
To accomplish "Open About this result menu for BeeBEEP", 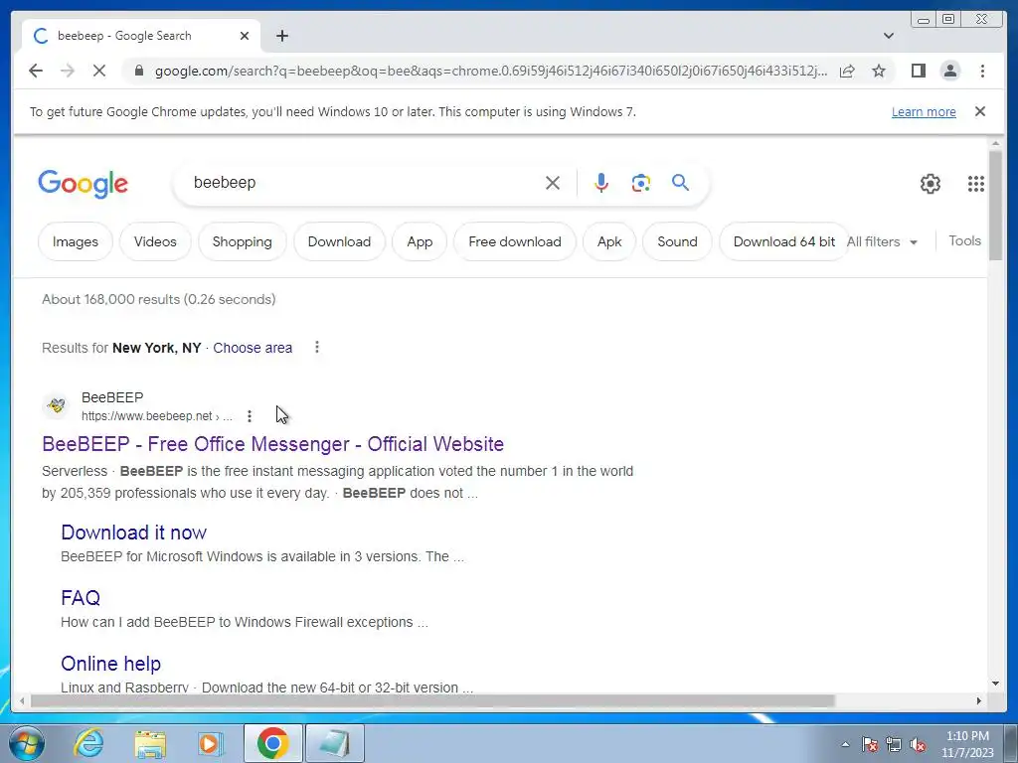I will (250, 416).
